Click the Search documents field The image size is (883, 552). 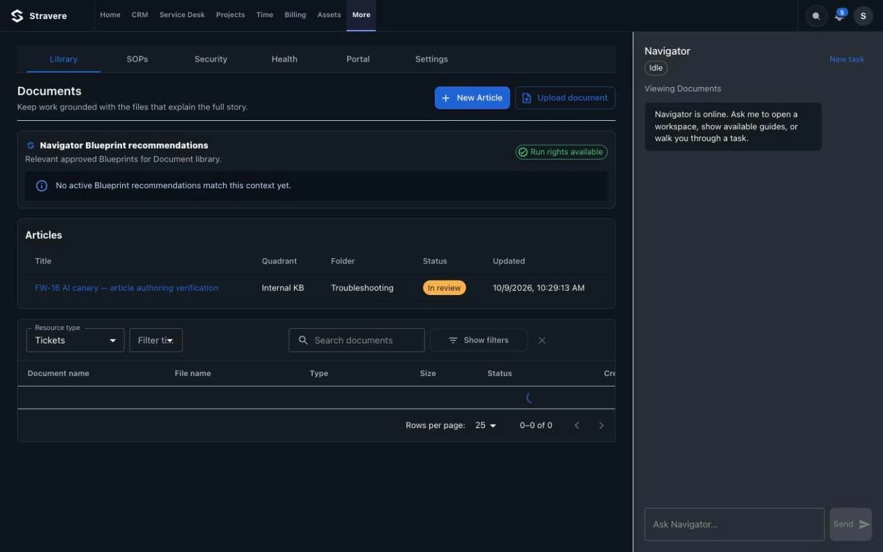point(357,340)
